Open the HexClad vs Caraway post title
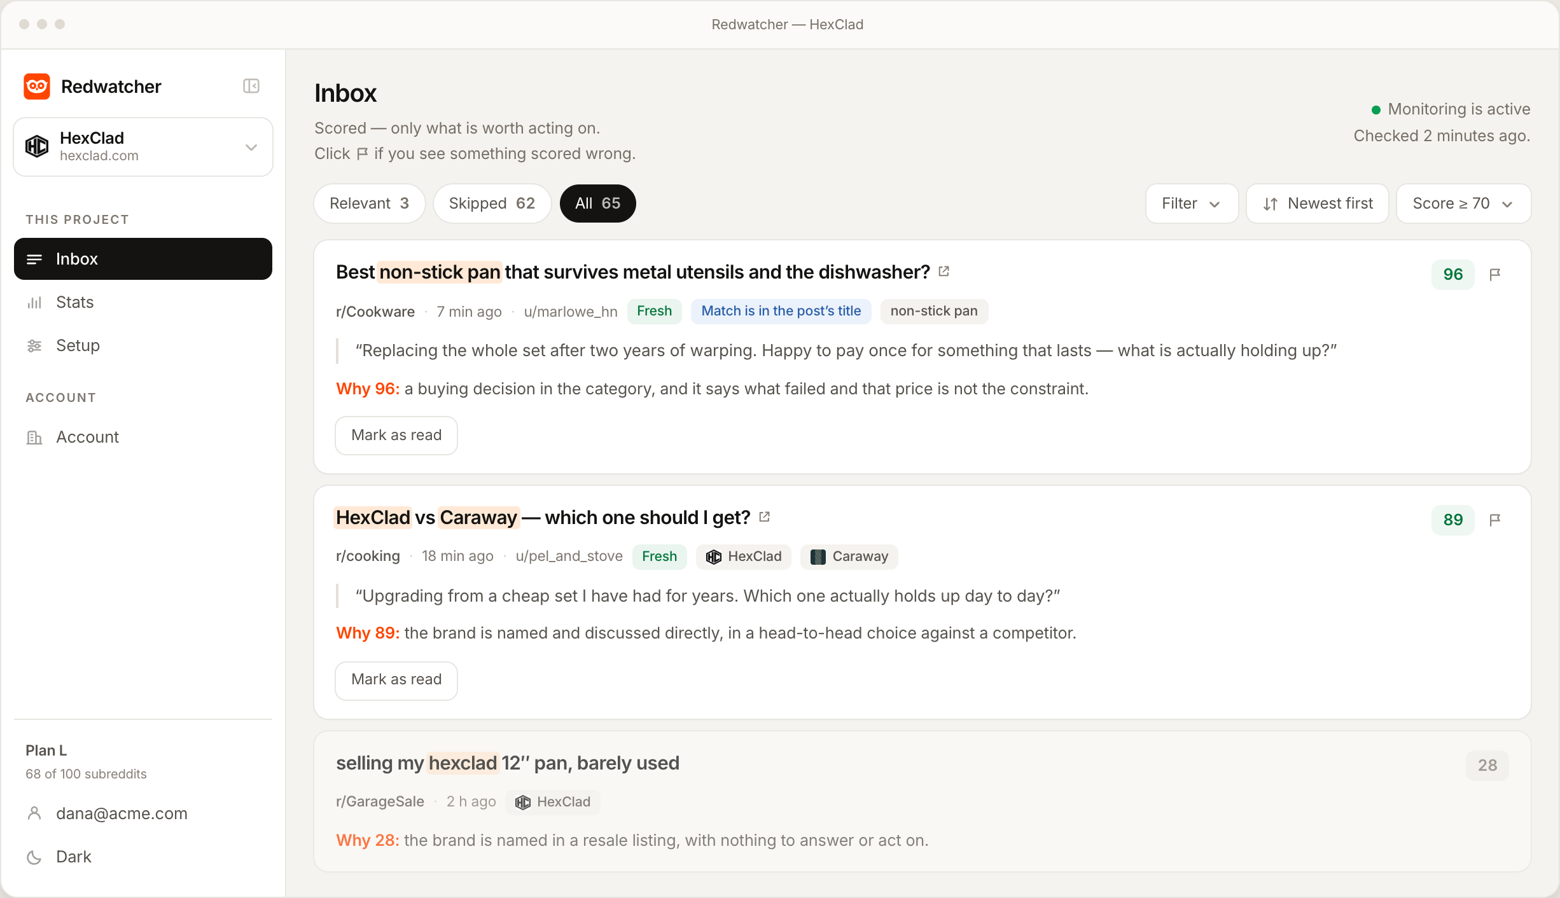The width and height of the screenshot is (1560, 898). (543, 518)
